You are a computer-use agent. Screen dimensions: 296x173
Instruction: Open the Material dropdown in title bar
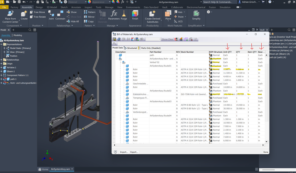pyautogui.click(x=77, y=2)
